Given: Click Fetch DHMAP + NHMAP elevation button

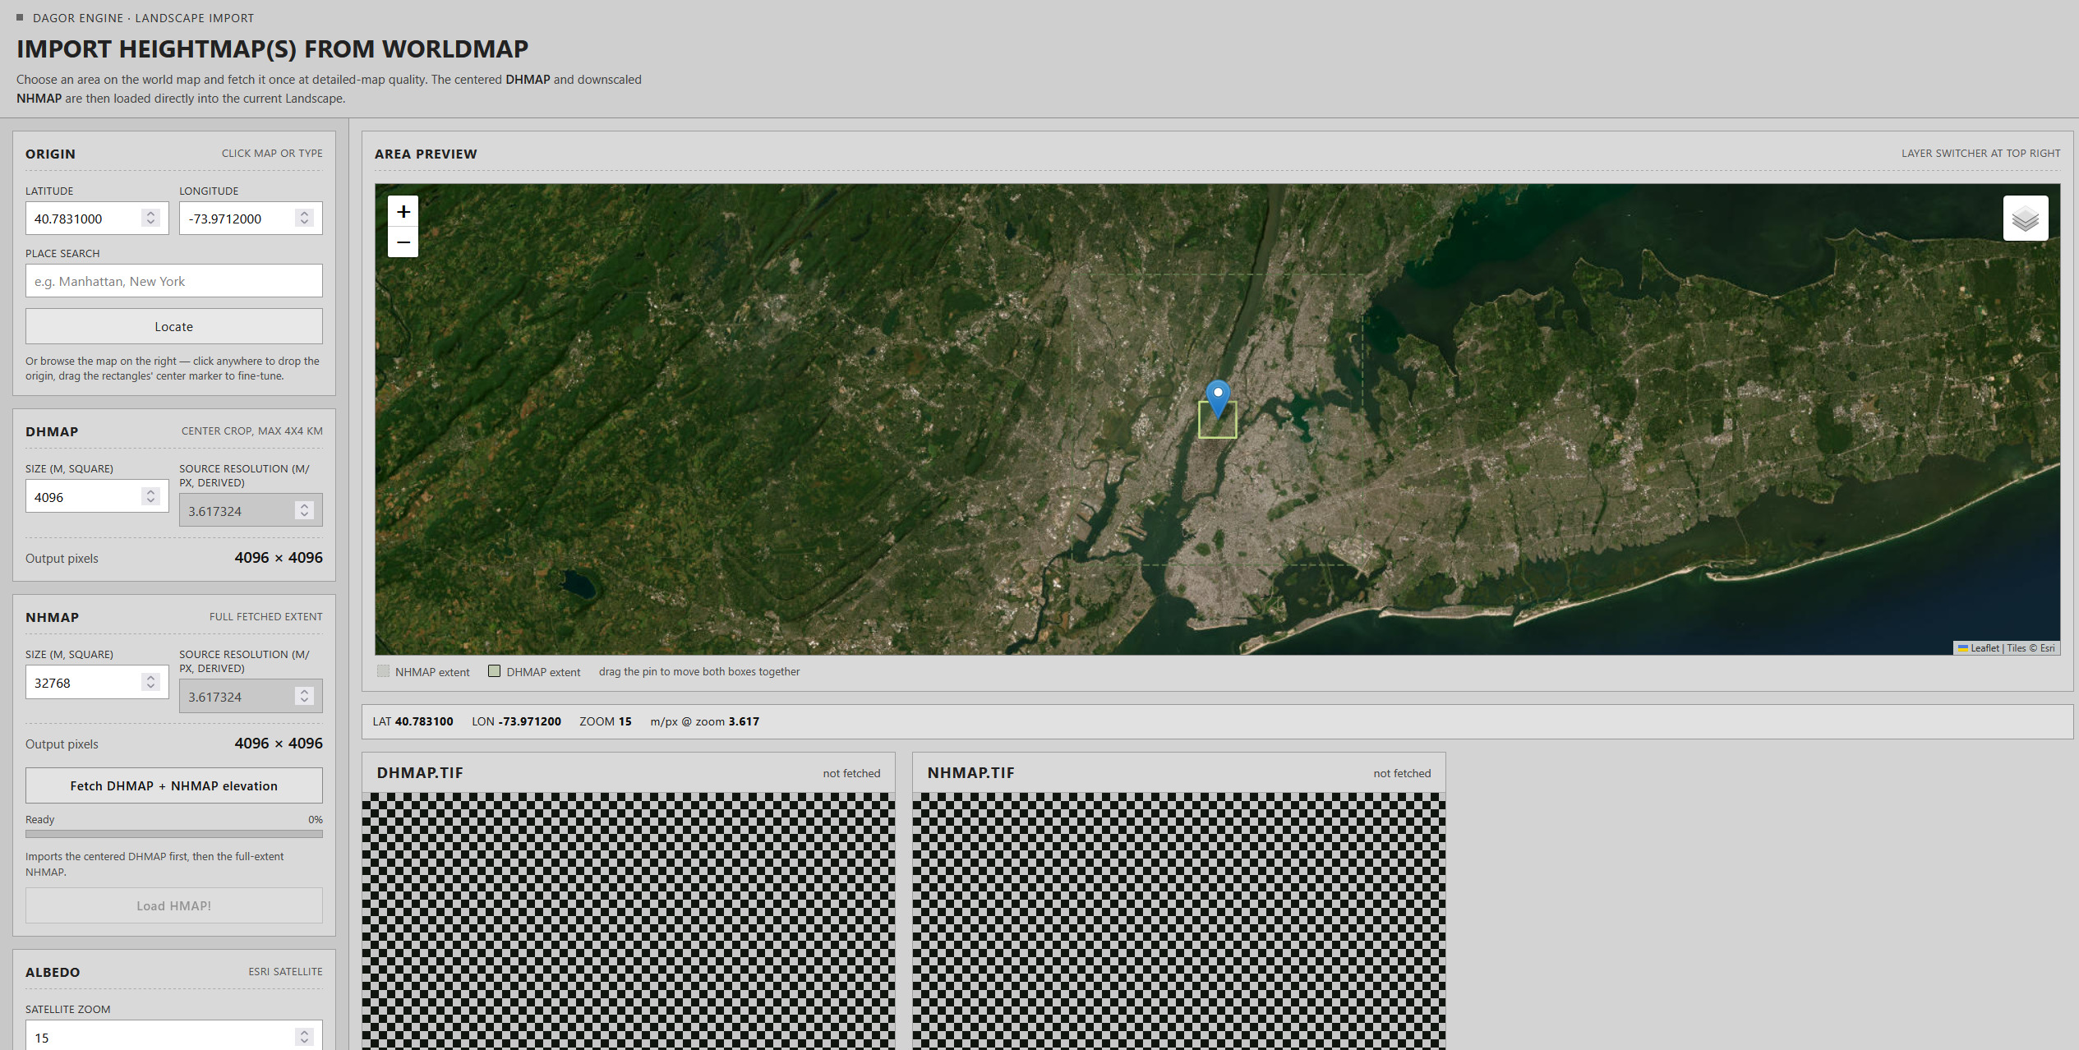Looking at the screenshot, I should pos(174,785).
